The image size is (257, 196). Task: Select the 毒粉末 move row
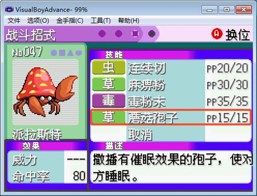point(171,101)
